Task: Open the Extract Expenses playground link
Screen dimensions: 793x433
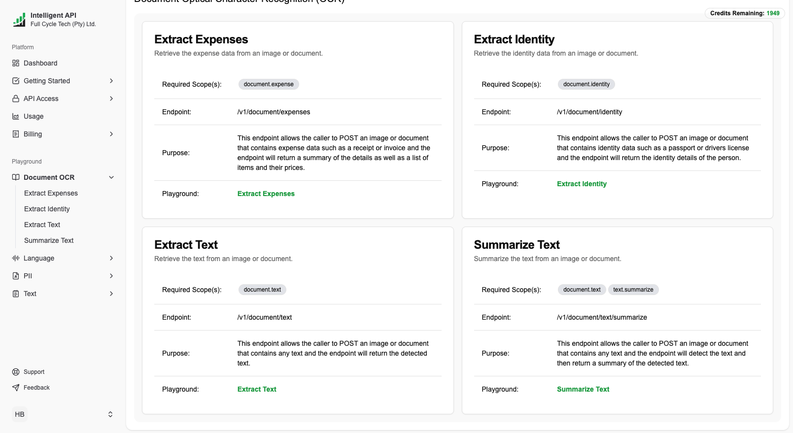Action: tap(266, 194)
